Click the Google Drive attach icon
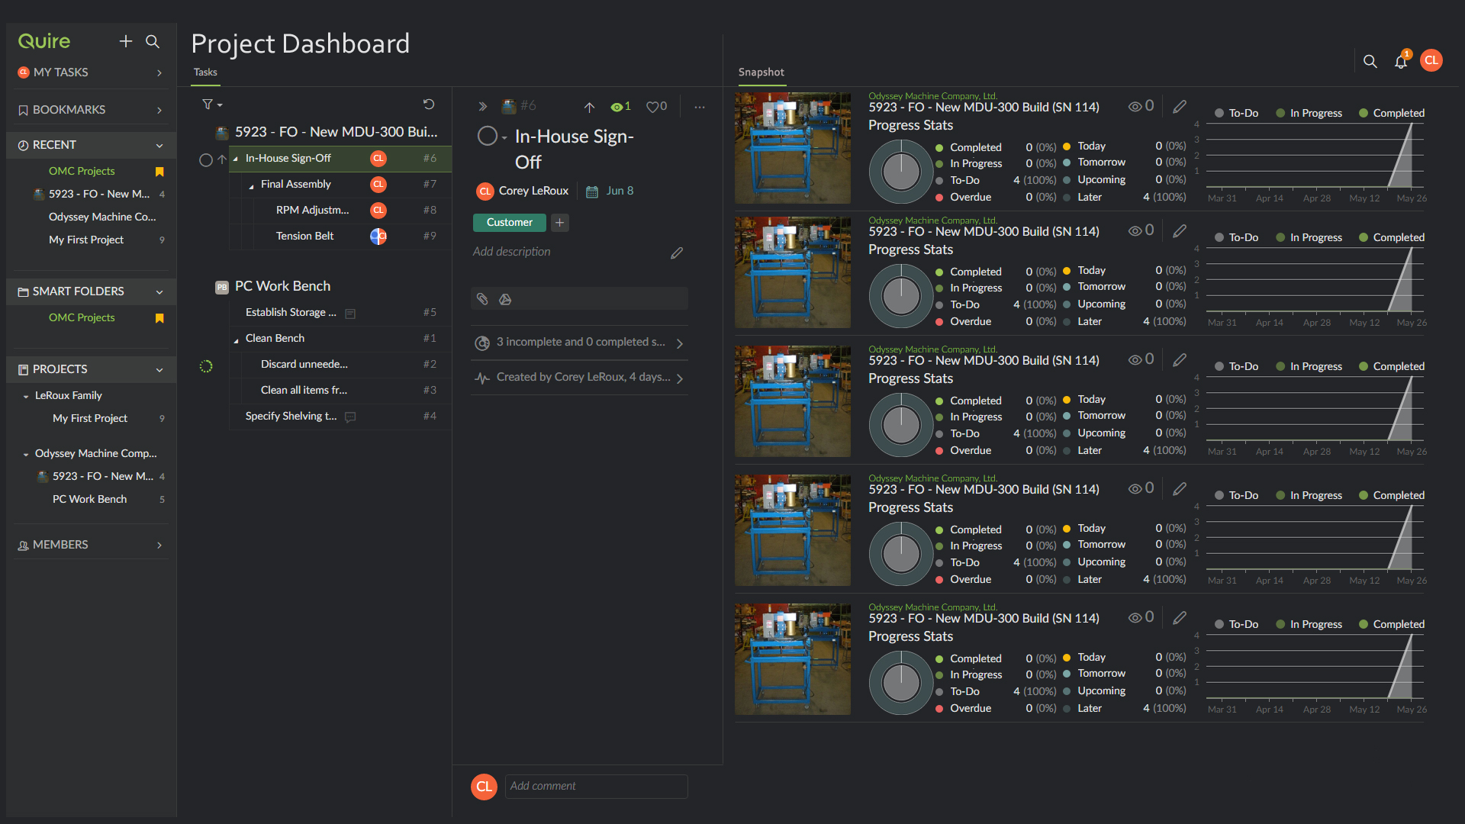Image resolution: width=1465 pixels, height=824 pixels. (x=505, y=299)
